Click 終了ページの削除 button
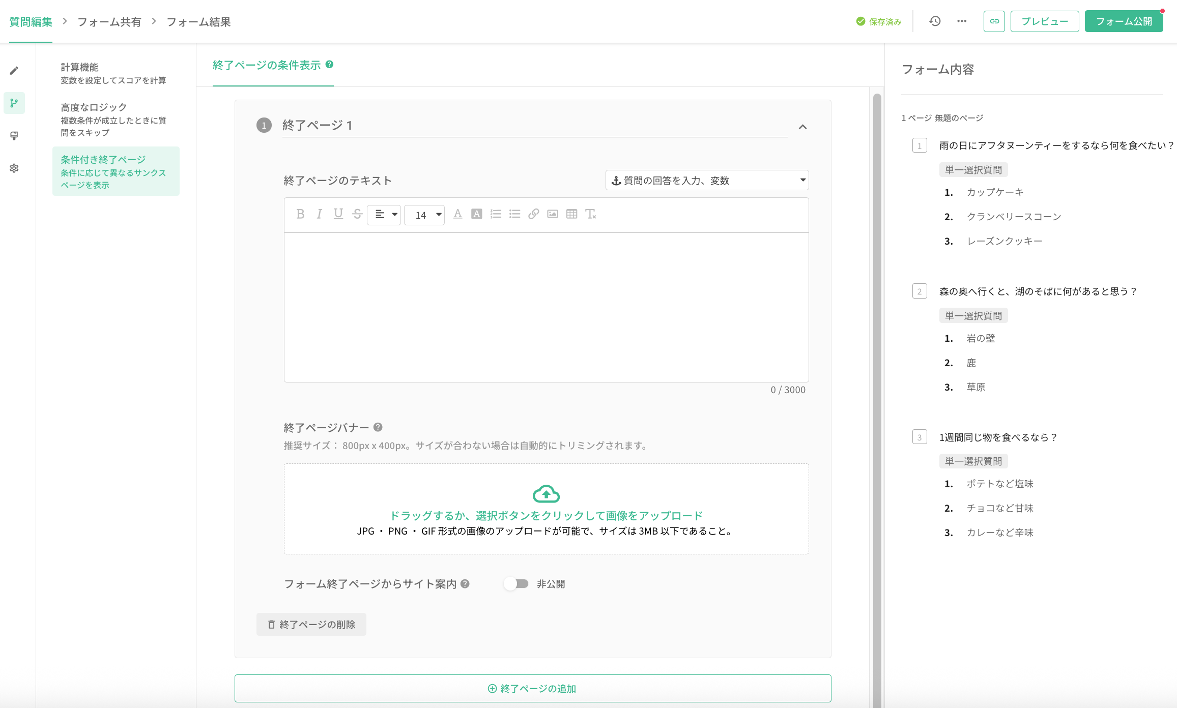The width and height of the screenshot is (1177, 708). pos(311,624)
